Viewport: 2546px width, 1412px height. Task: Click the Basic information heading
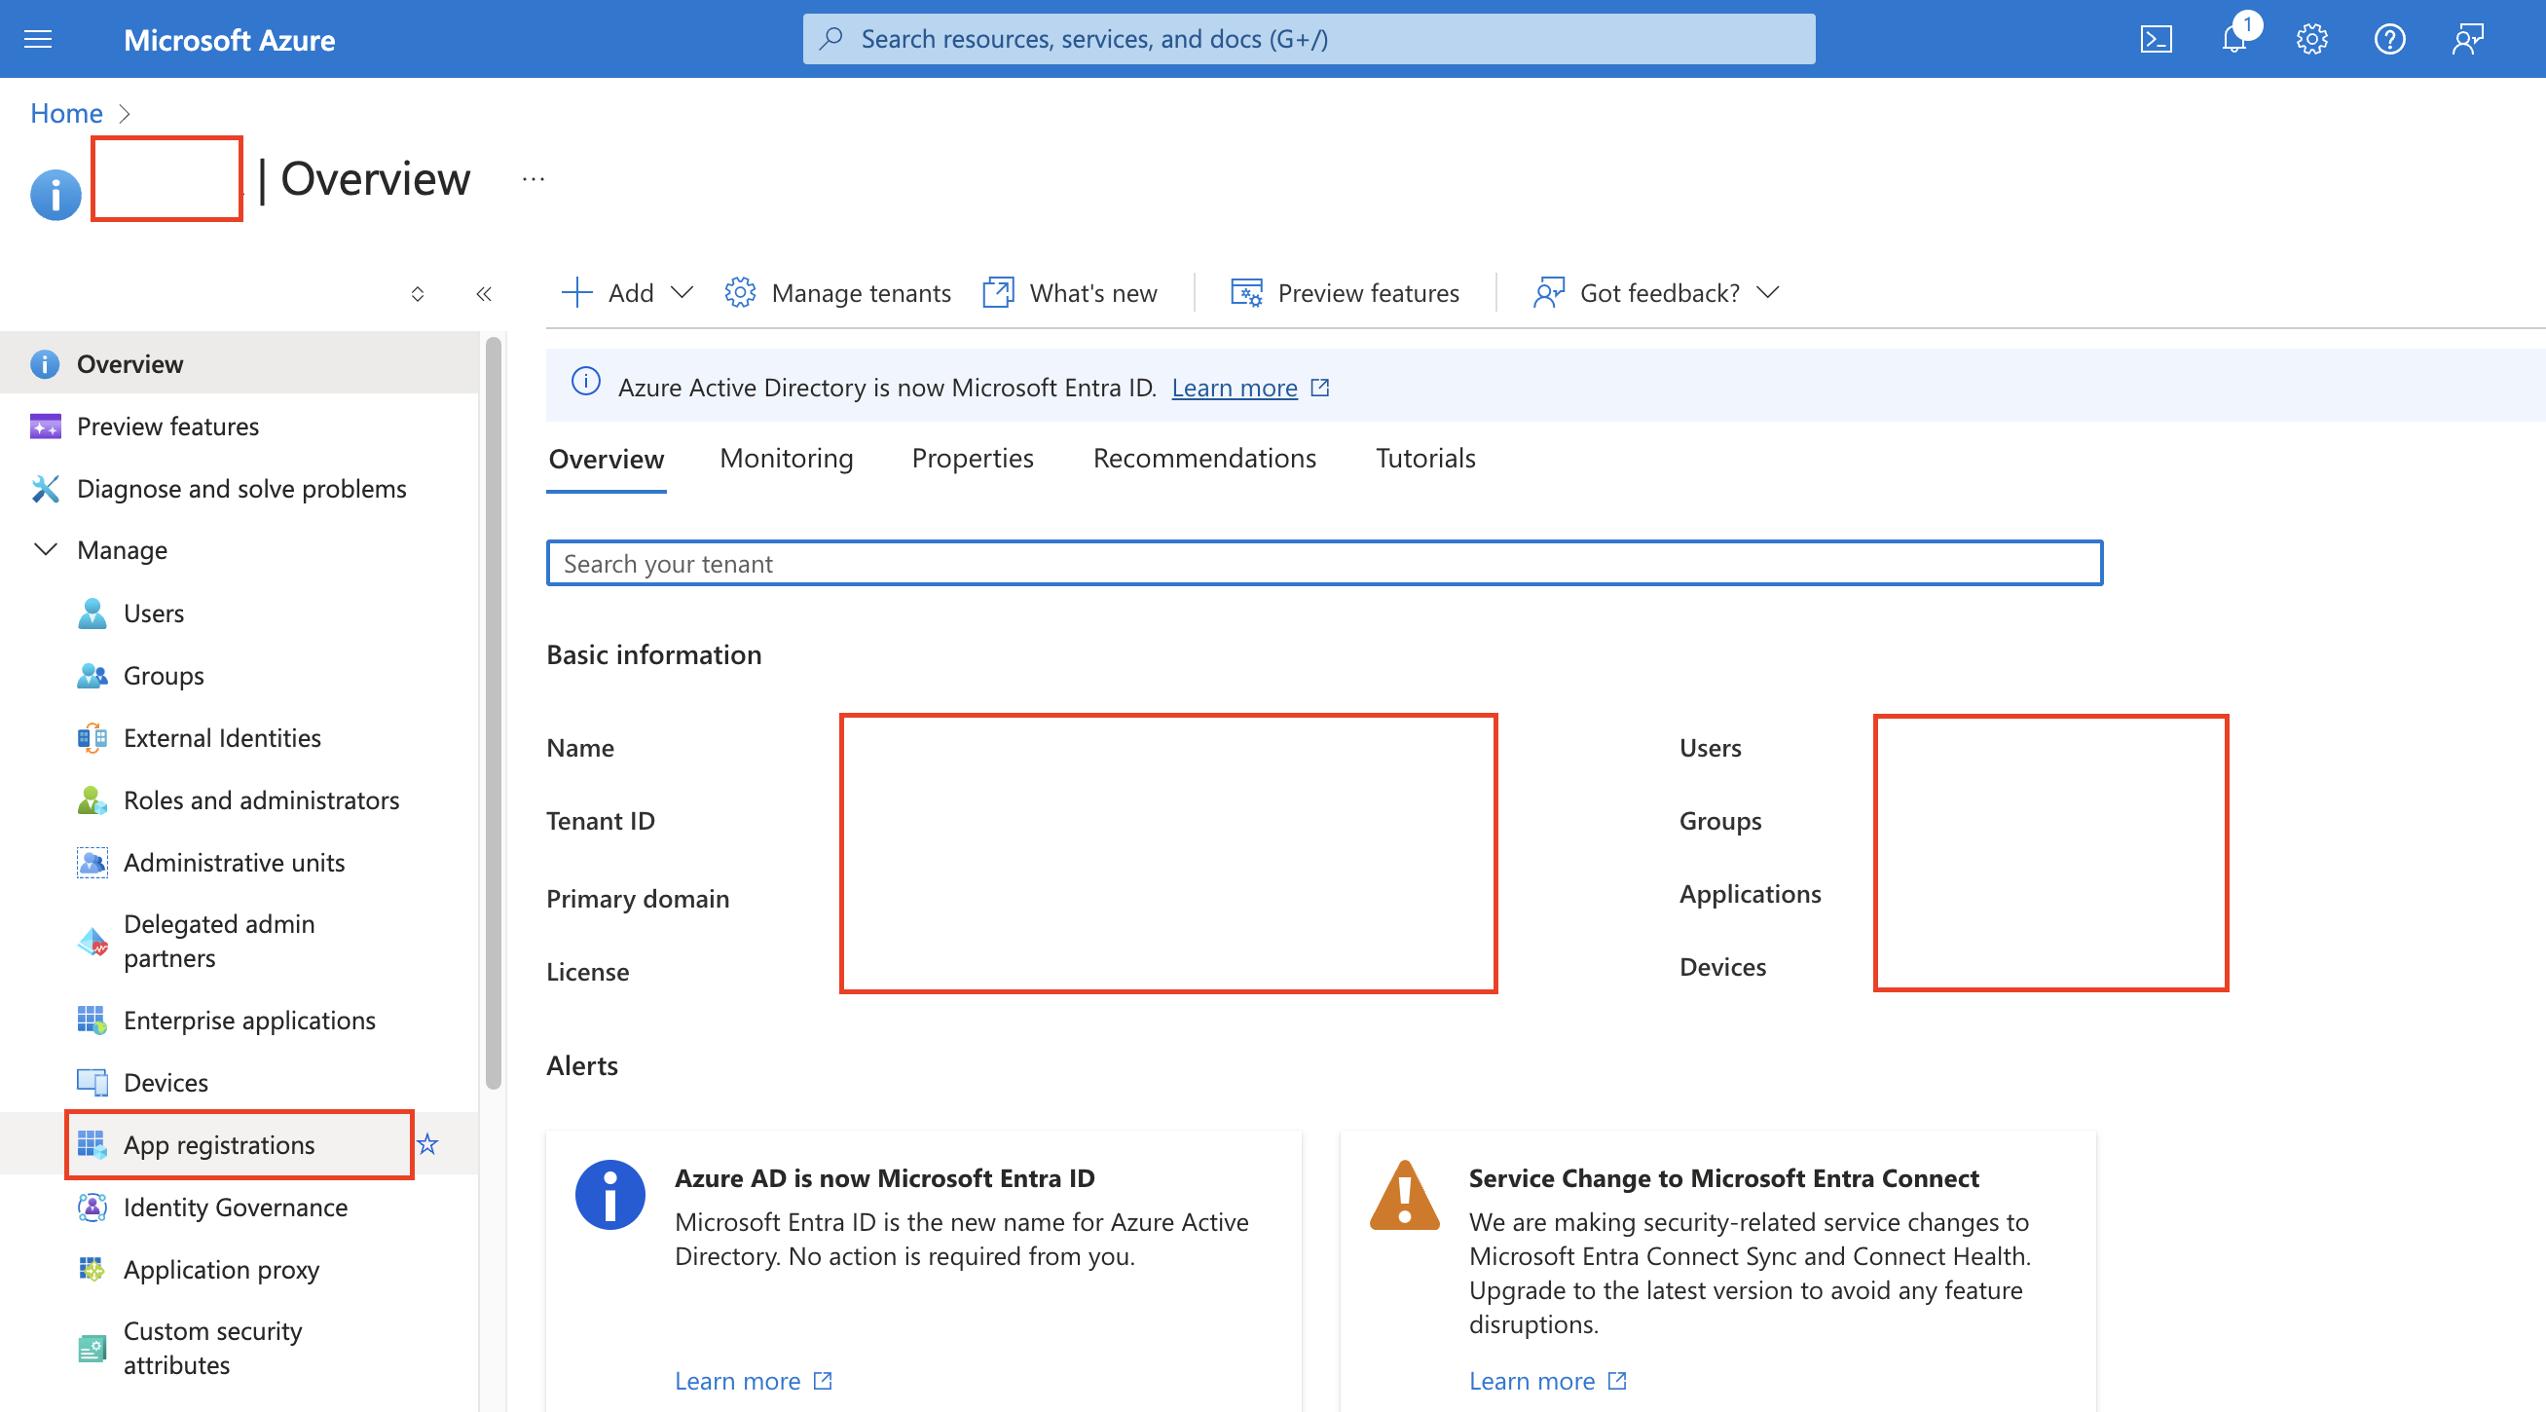pos(653,655)
